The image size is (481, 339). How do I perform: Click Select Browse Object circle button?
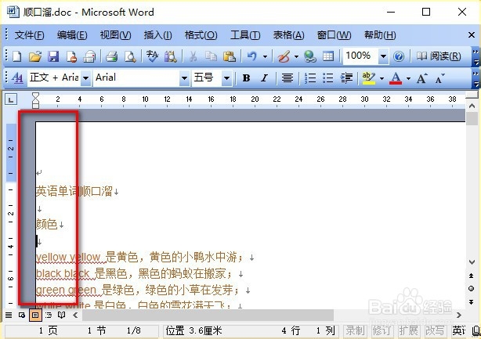tap(471, 288)
